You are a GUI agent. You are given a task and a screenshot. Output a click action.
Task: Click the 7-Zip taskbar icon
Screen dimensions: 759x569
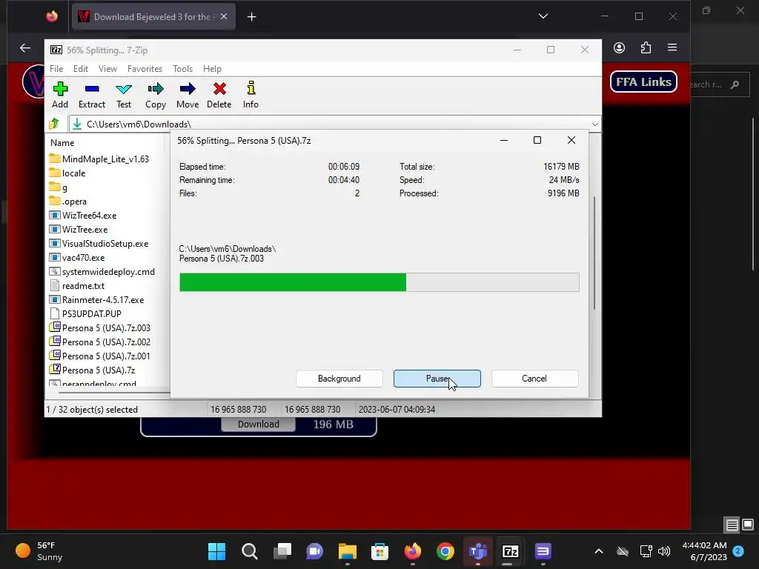(510, 551)
